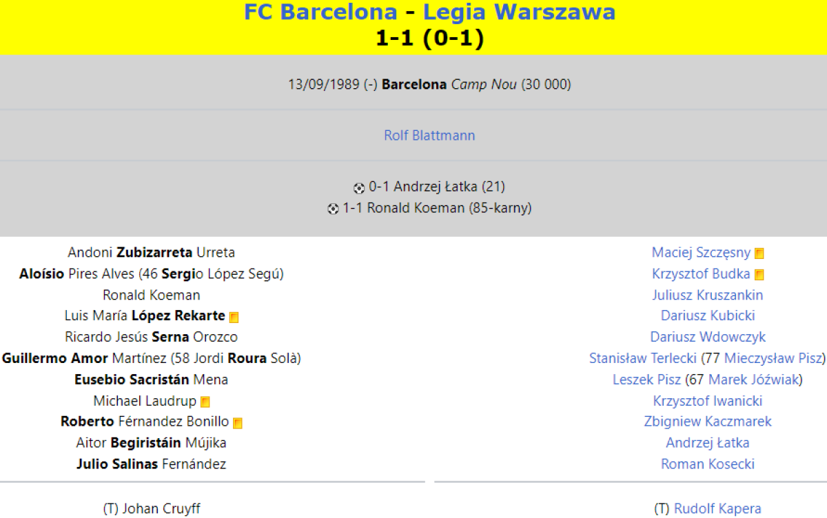Open Dariusz Kubicki player profile
The width and height of the screenshot is (827, 518).
pos(708,316)
